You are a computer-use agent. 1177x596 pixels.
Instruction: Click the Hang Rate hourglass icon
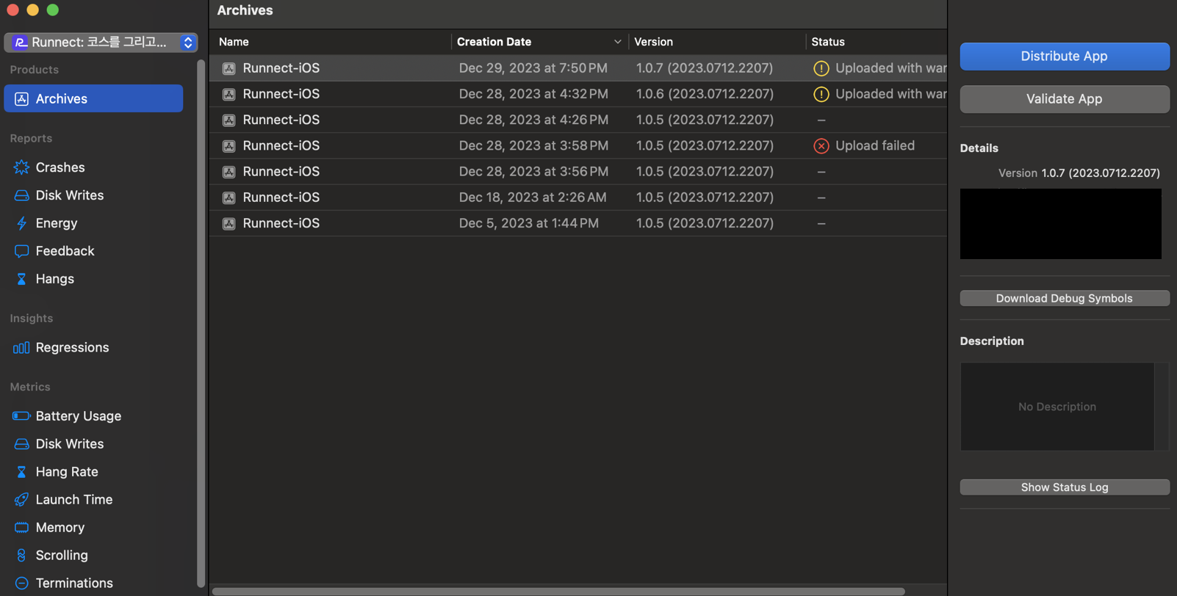[21, 472]
